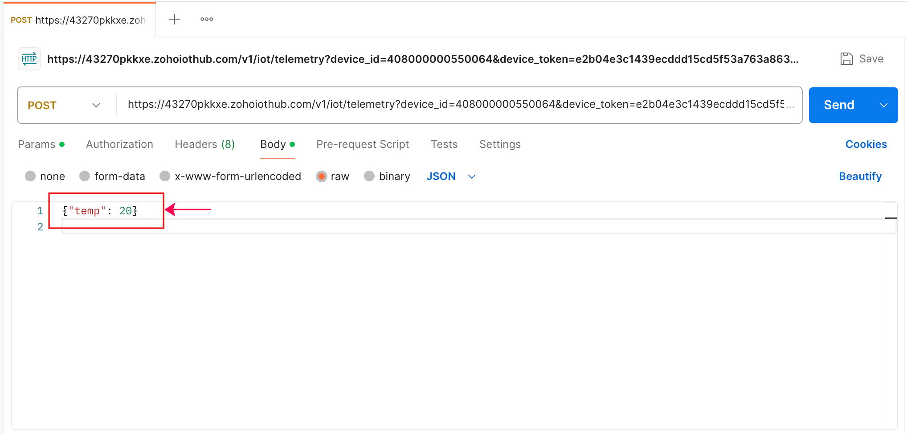Open the Cookies link

pos(866,144)
